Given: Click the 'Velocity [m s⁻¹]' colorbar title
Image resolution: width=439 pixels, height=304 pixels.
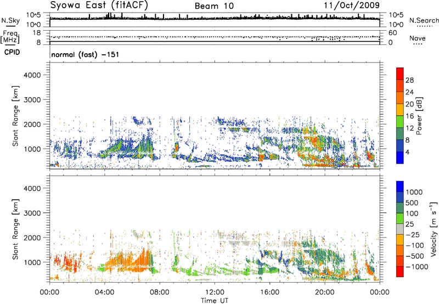Looking at the screenshot, I should coord(434,229).
